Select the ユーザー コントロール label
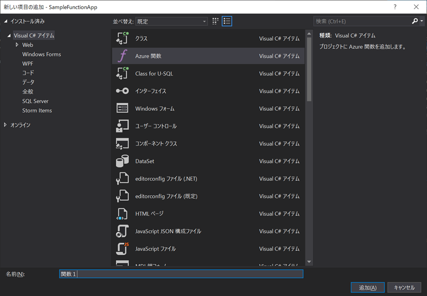The width and height of the screenshot is (427, 296). 156,126
